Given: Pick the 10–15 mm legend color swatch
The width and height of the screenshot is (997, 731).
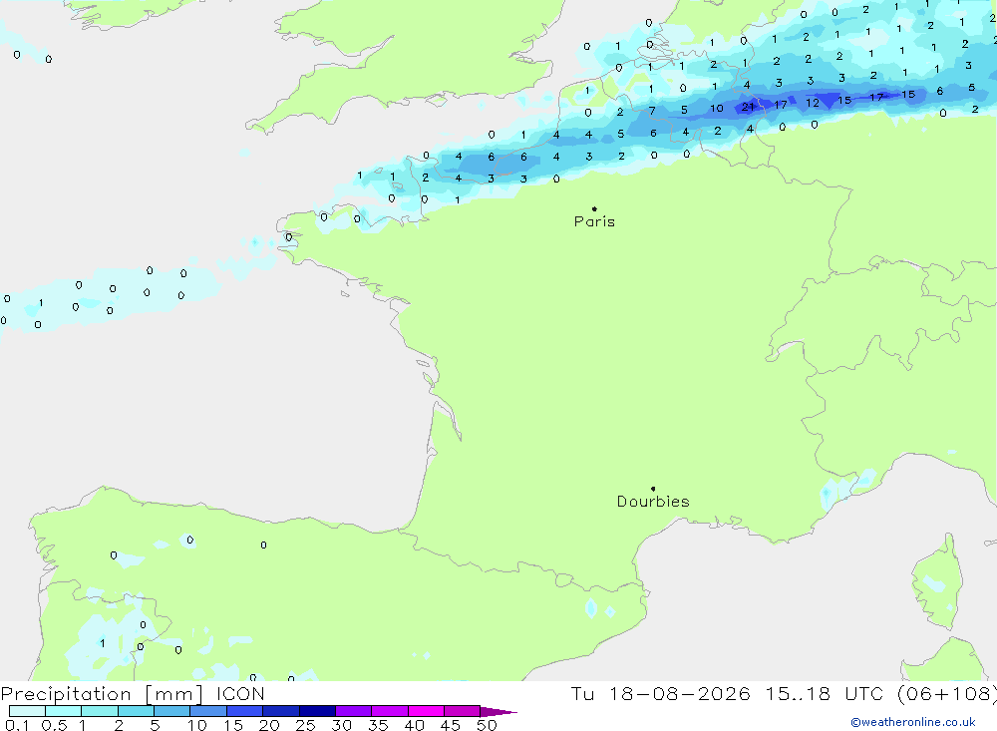Looking at the screenshot, I should coord(208,711).
